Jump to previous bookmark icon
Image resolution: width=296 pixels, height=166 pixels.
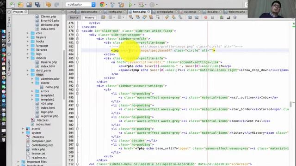point(167,18)
